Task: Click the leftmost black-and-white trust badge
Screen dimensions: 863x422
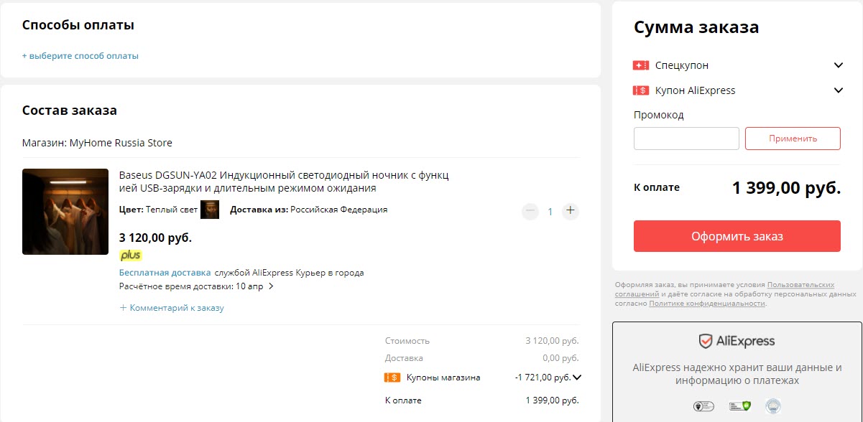Action: 703,406
